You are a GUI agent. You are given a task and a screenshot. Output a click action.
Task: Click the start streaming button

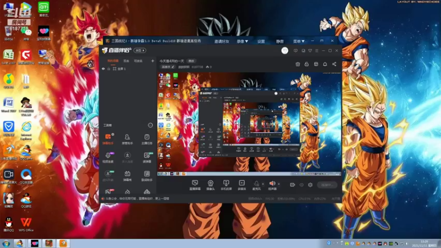(327, 185)
